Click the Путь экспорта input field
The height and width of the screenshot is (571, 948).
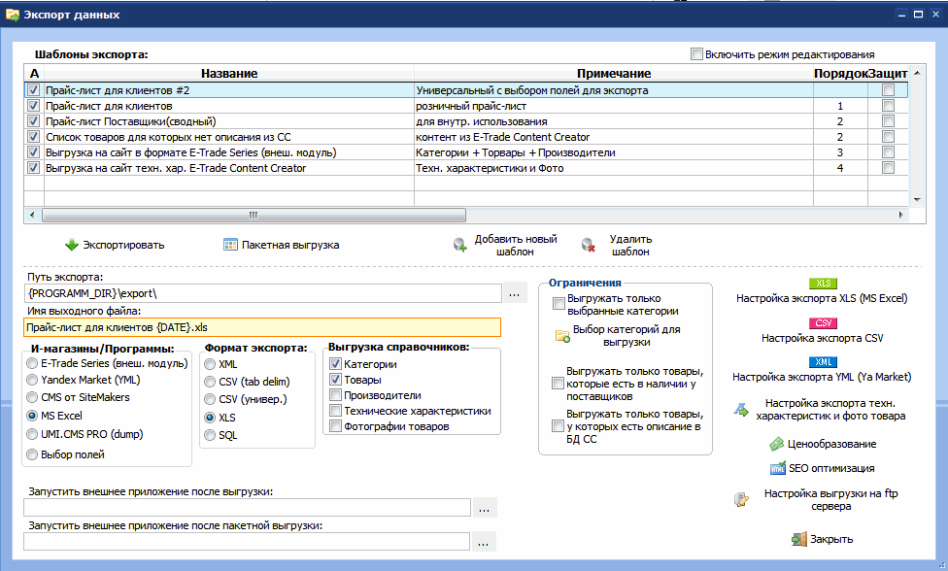(x=263, y=293)
